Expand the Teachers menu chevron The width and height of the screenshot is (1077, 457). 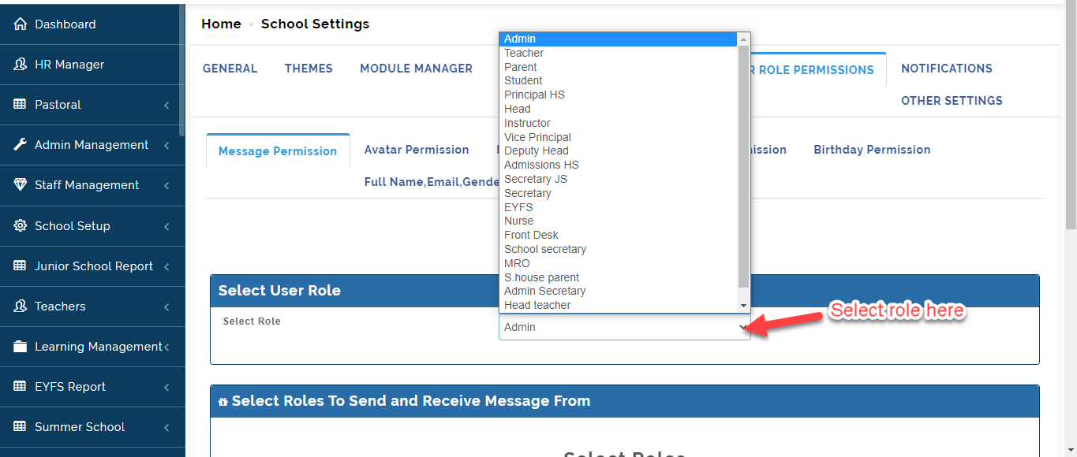coord(166,307)
